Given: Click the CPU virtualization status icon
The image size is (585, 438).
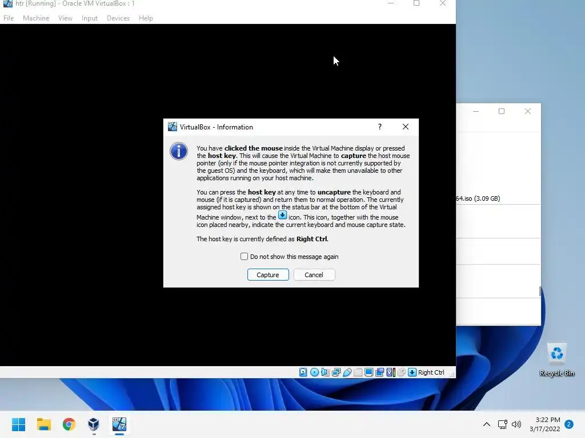Looking at the screenshot, I should [390, 372].
